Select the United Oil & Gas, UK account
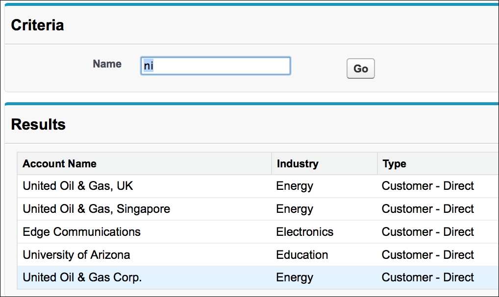Image resolution: width=499 pixels, height=297 pixels. point(77,186)
